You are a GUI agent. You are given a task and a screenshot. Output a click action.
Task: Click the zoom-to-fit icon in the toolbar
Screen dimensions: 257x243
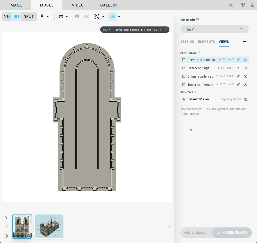tap(97, 16)
